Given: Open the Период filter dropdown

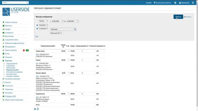Looking at the screenshot, I should [43, 21].
